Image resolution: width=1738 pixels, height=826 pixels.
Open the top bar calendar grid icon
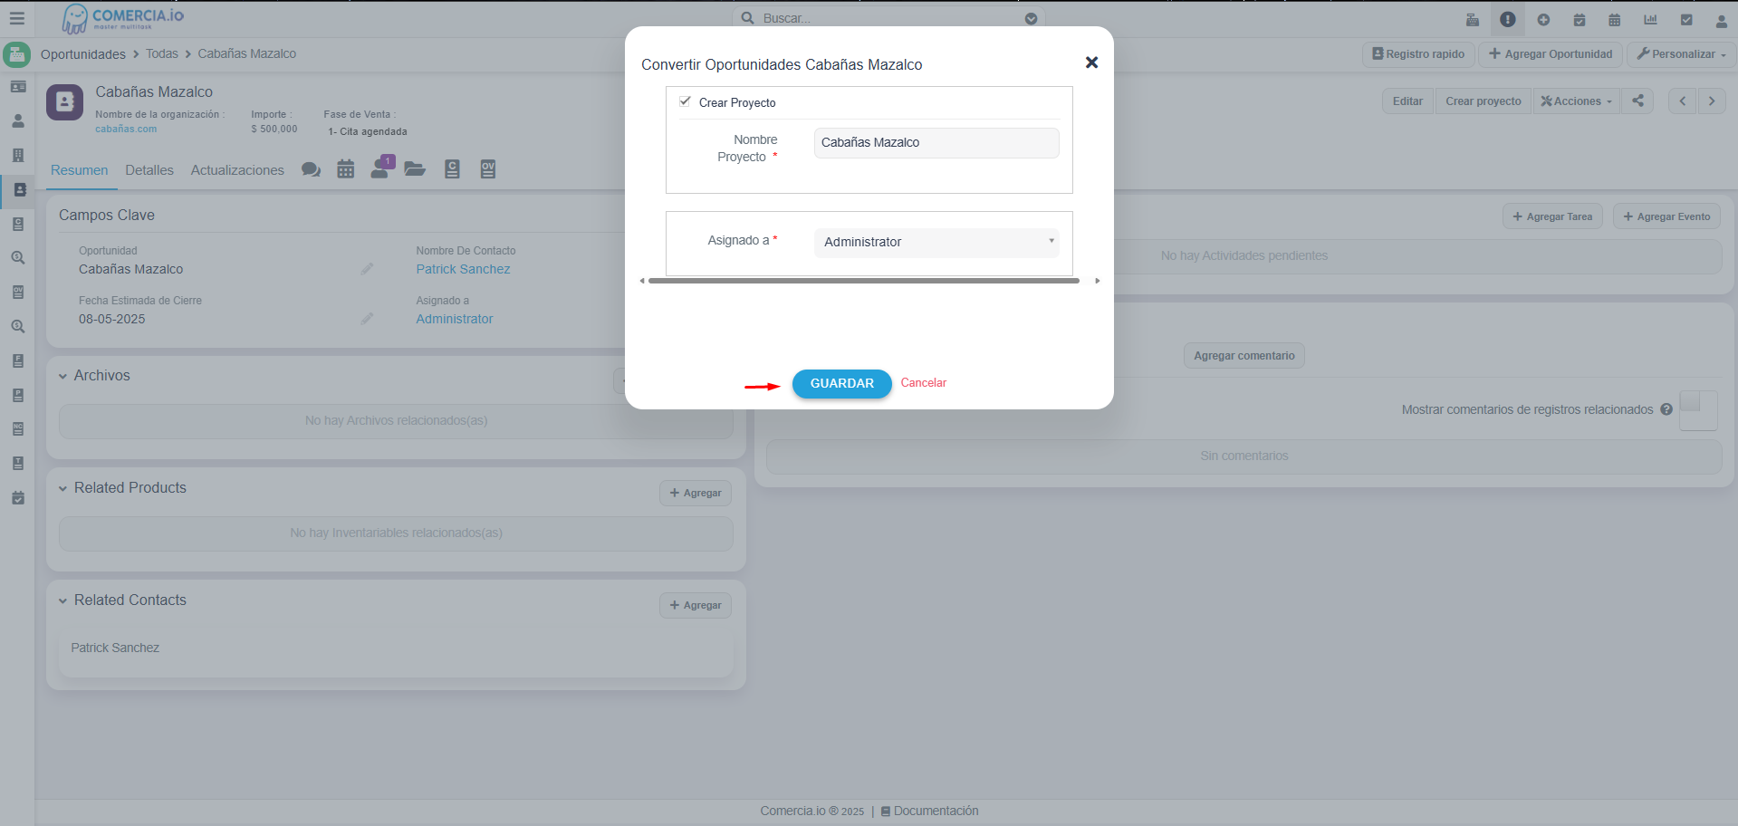click(1614, 19)
